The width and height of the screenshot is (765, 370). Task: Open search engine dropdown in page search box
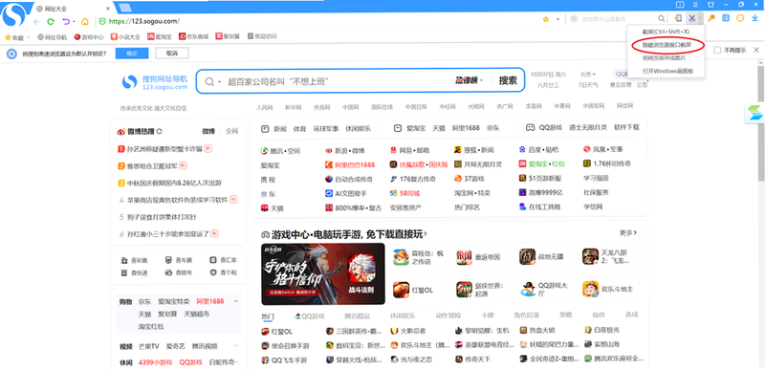(220, 81)
